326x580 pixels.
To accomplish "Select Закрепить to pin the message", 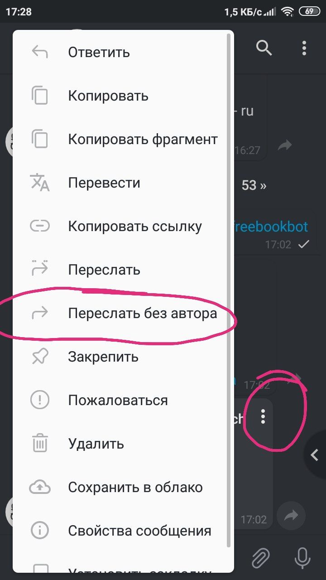I will click(123, 357).
